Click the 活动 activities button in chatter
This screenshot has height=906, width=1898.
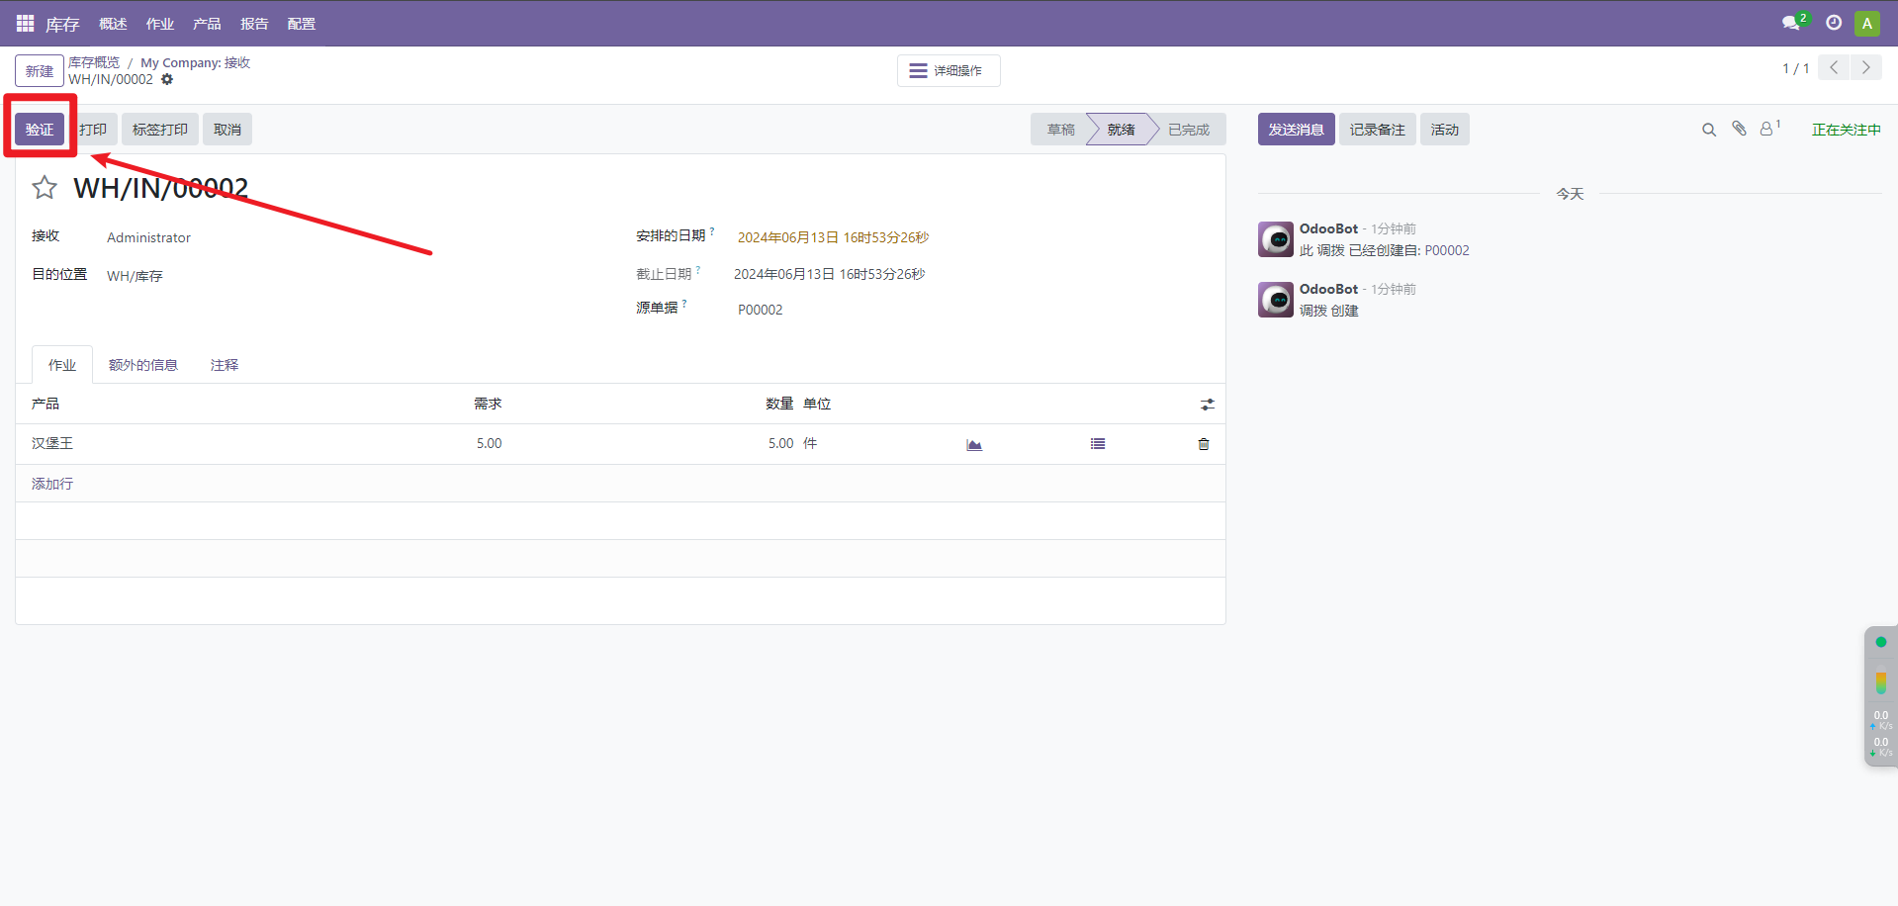(1445, 130)
